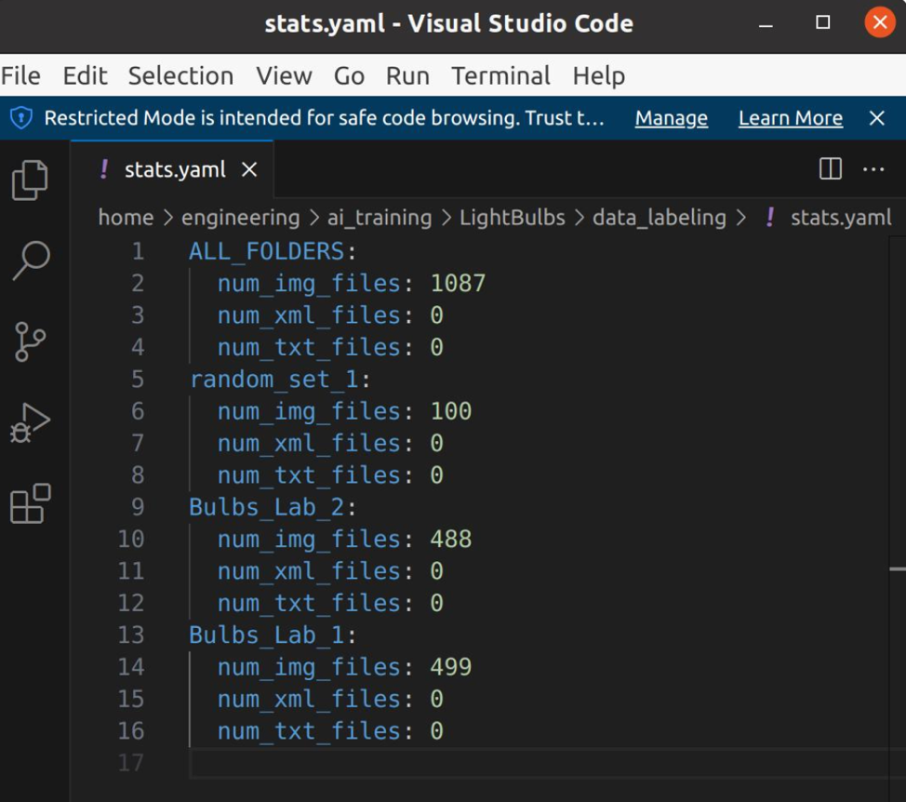
Task: Open the Source Control view icon
Action: coord(30,341)
